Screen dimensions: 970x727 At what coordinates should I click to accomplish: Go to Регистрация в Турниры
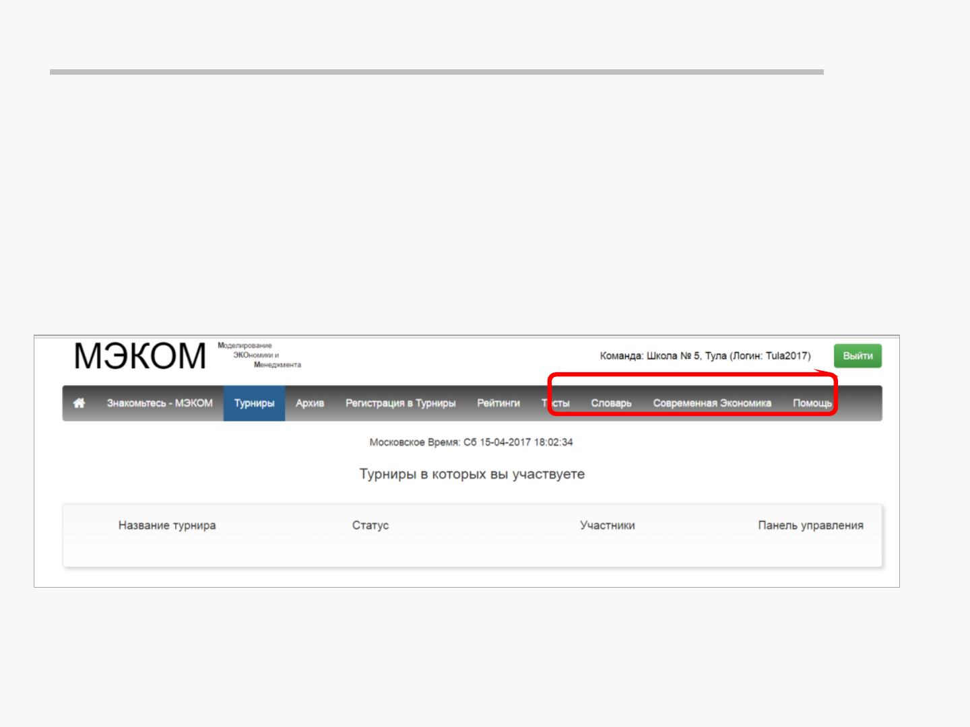400,403
